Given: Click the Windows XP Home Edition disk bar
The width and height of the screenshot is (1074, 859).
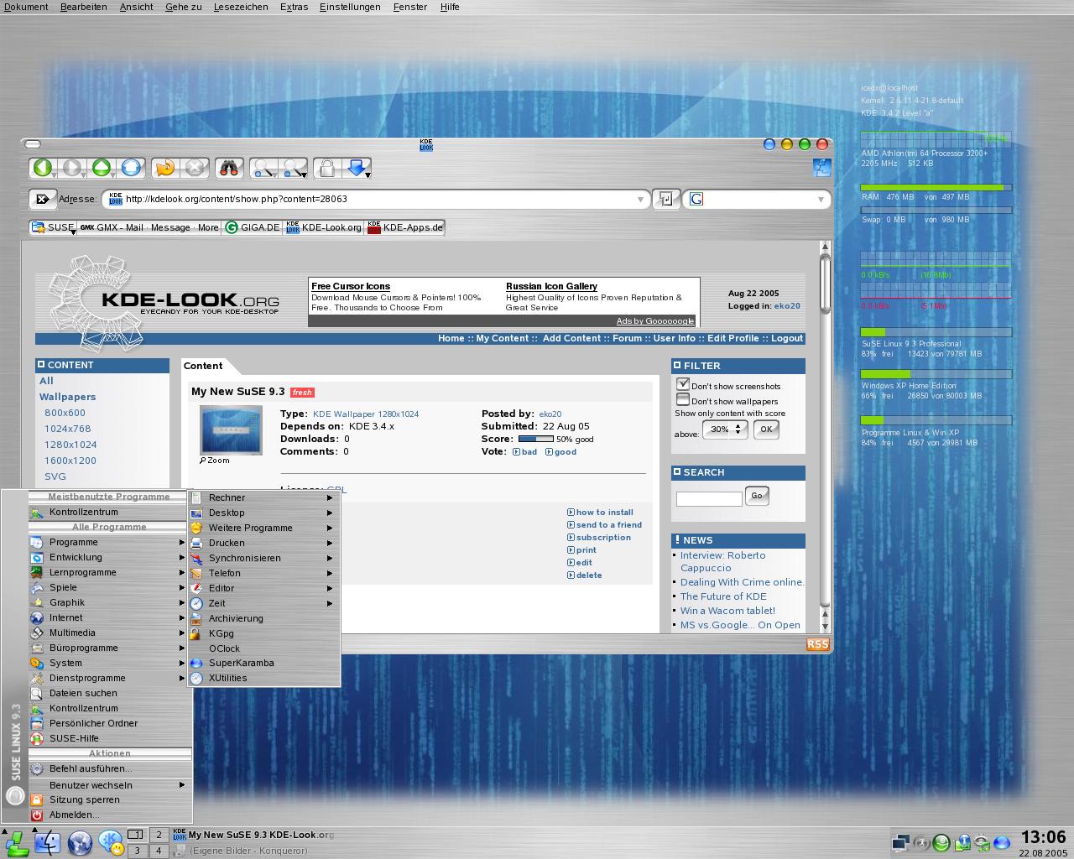Looking at the screenshot, I should [936, 374].
